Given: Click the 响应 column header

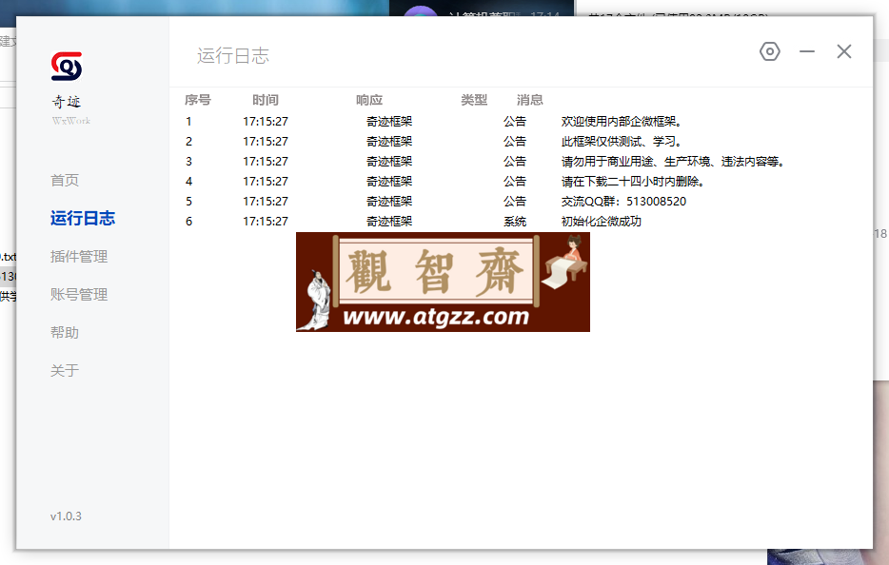Looking at the screenshot, I should pyautogui.click(x=369, y=100).
